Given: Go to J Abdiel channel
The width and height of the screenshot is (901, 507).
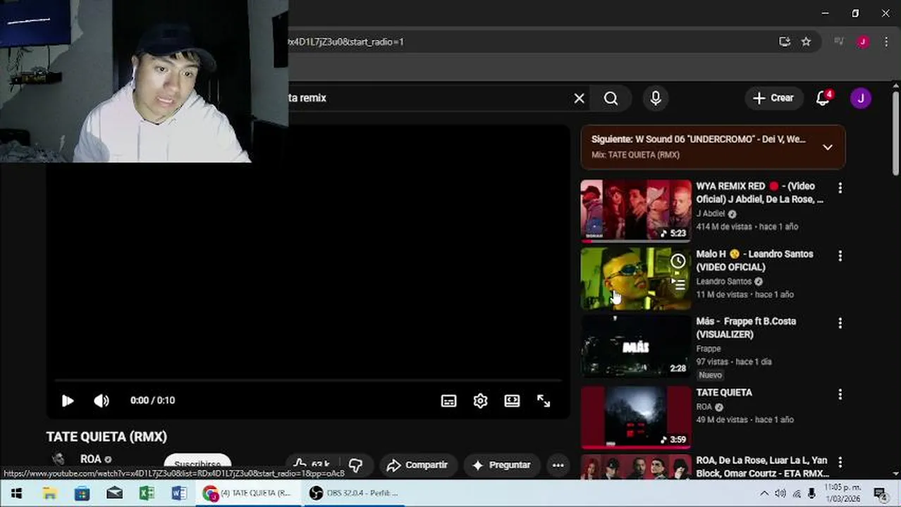Looking at the screenshot, I should tap(711, 213).
